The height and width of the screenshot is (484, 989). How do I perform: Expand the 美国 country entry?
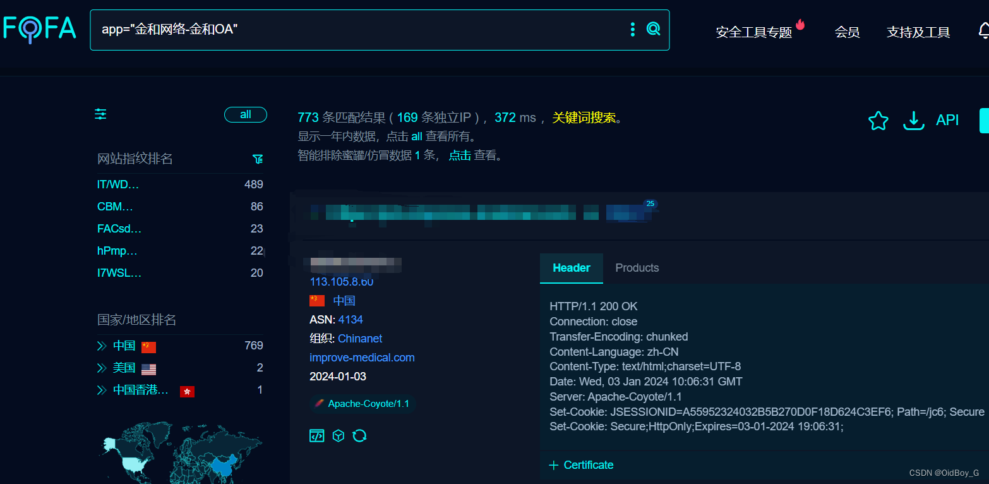[101, 368]
